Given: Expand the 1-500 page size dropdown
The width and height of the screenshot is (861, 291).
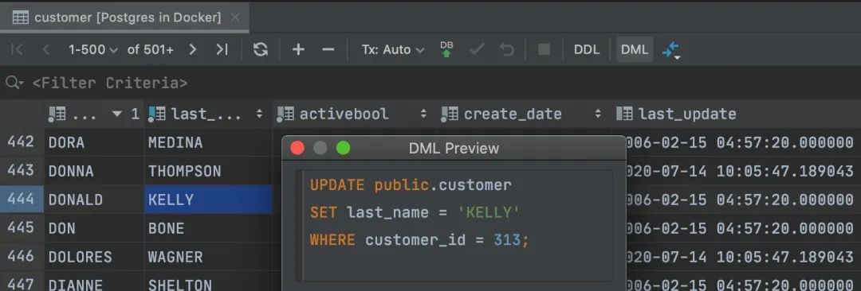Looking at the screenshot, I should 92,50.
